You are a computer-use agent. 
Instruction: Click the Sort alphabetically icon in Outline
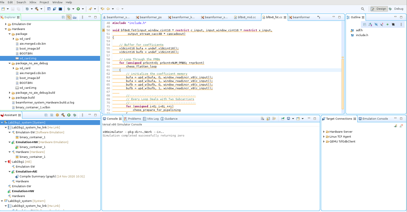pyautogui.click(x=370, y=24)
